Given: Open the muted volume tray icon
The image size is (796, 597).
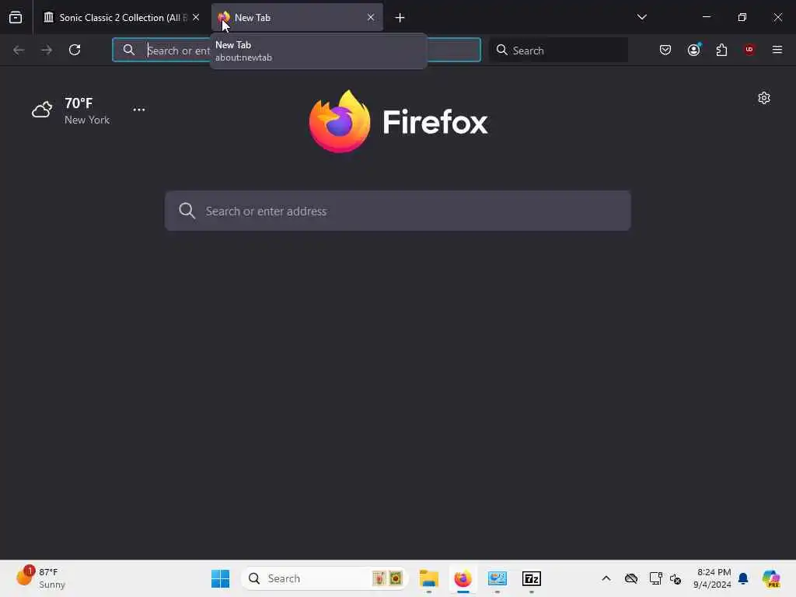Looking at the screenshot, I should pyautogui.click(x=676, y=578).
